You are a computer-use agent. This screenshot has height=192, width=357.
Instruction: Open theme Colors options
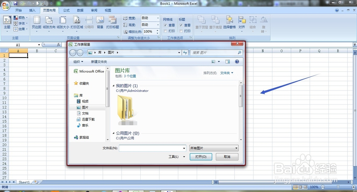(20, 17)
